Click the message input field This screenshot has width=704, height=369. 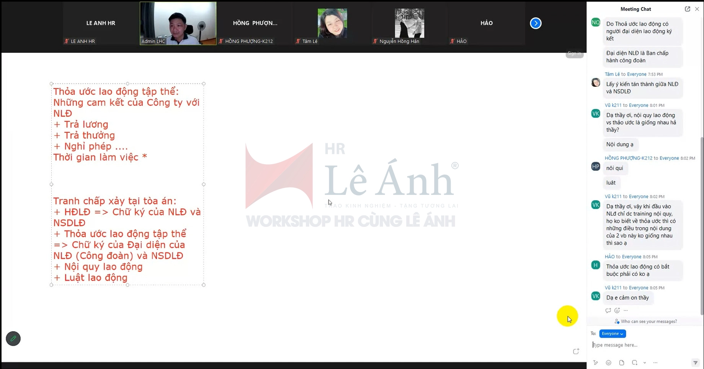click(643, 345)
